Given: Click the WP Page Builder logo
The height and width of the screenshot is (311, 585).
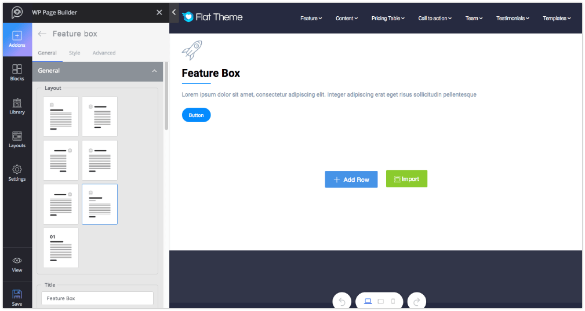Looking at the screenshot, I should pos(17,12).
